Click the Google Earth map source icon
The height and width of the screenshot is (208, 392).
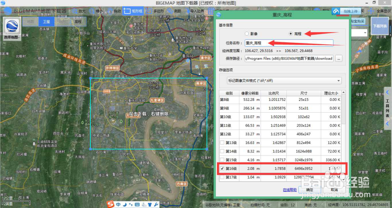11,26
